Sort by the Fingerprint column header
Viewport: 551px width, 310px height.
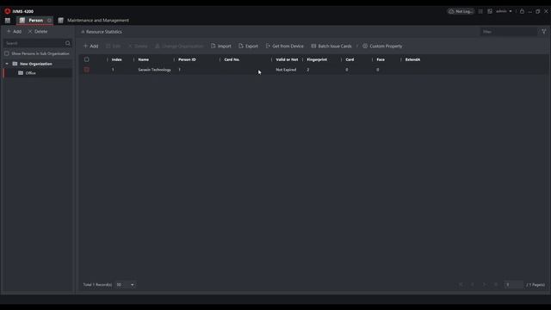point(317,59)
